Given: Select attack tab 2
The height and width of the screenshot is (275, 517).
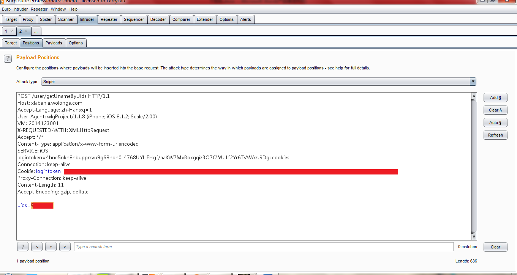Looking at the screenshot, I should [x=20, y=31].
